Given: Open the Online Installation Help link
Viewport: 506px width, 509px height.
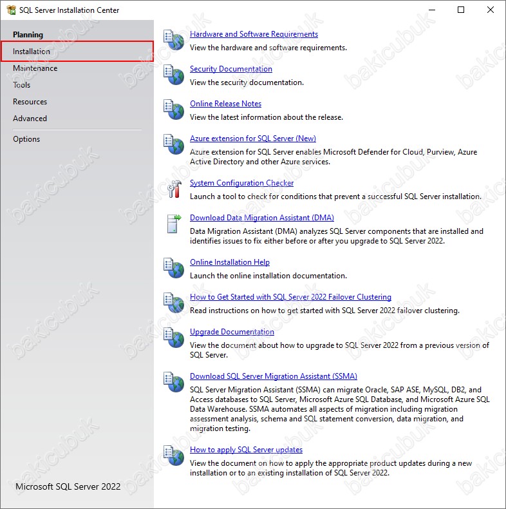Looking at the screenshot, I should (230, 262).
